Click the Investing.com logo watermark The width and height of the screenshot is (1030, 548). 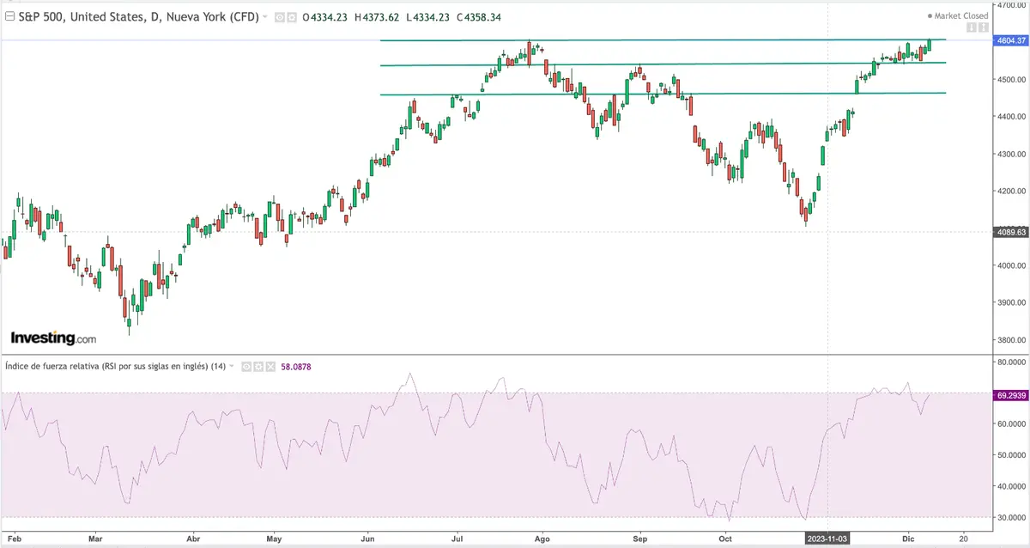(x=53, y=338)
